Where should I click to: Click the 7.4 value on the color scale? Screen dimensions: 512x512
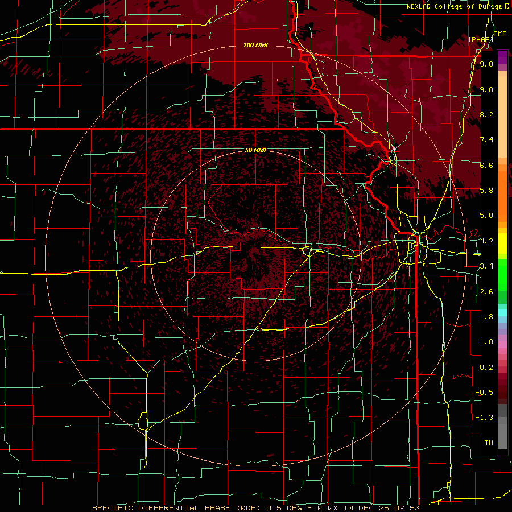(x=486, y=140)
